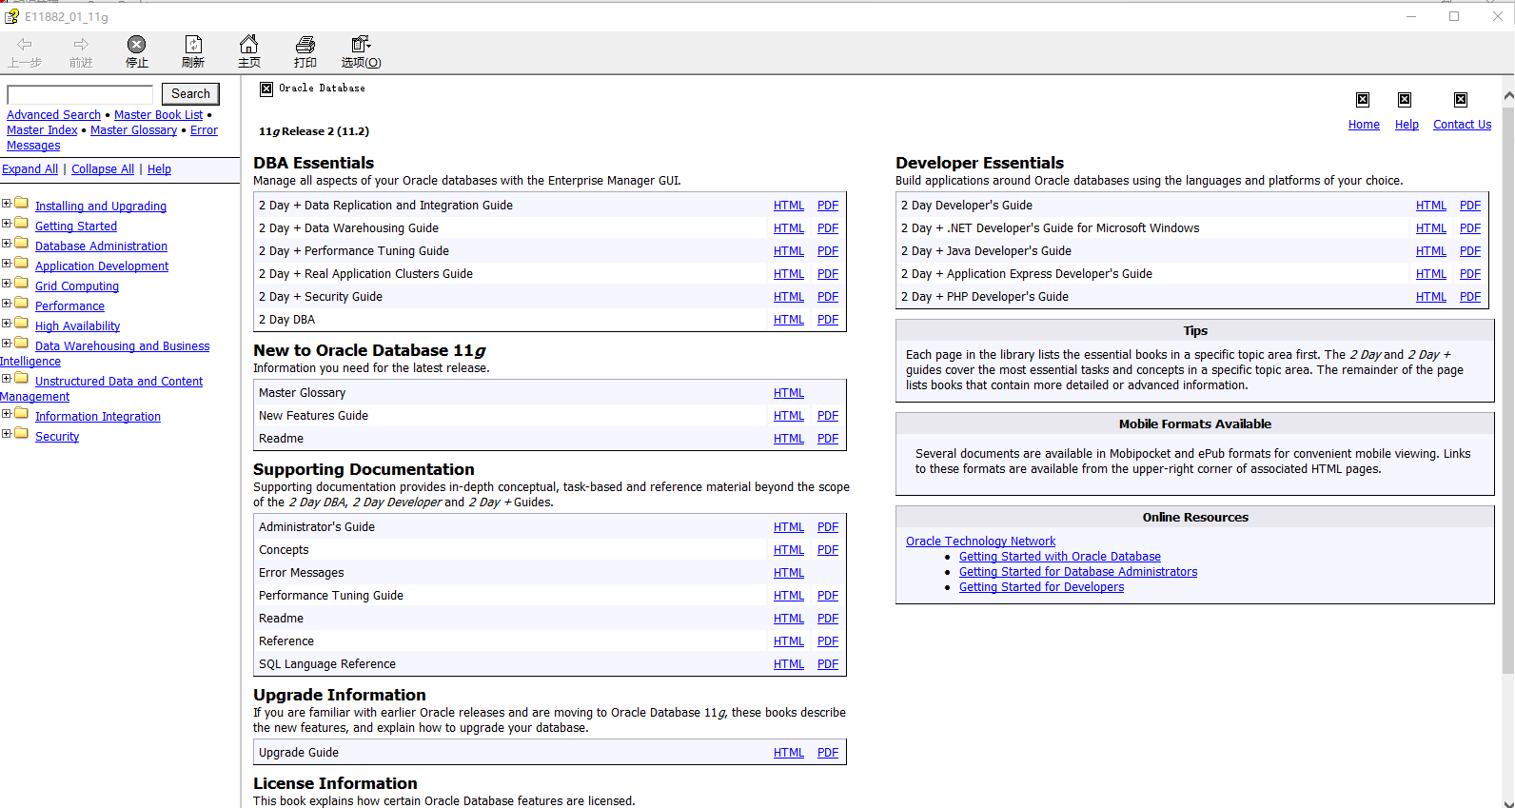The image size is (1515, 808).
Task: Expand the Performance tree node
Action: (x=6, y=304)
